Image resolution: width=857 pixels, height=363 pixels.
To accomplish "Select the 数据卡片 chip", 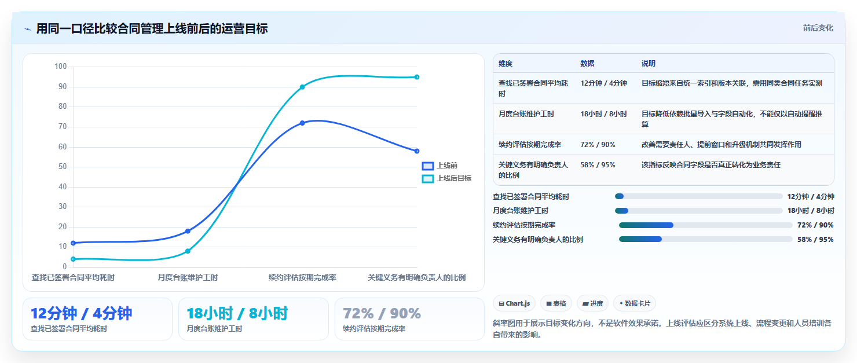I will 635,303.
